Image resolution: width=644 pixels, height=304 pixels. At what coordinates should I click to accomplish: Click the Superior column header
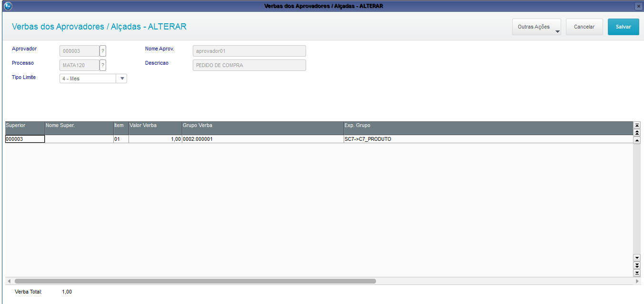tap(25, 126)
